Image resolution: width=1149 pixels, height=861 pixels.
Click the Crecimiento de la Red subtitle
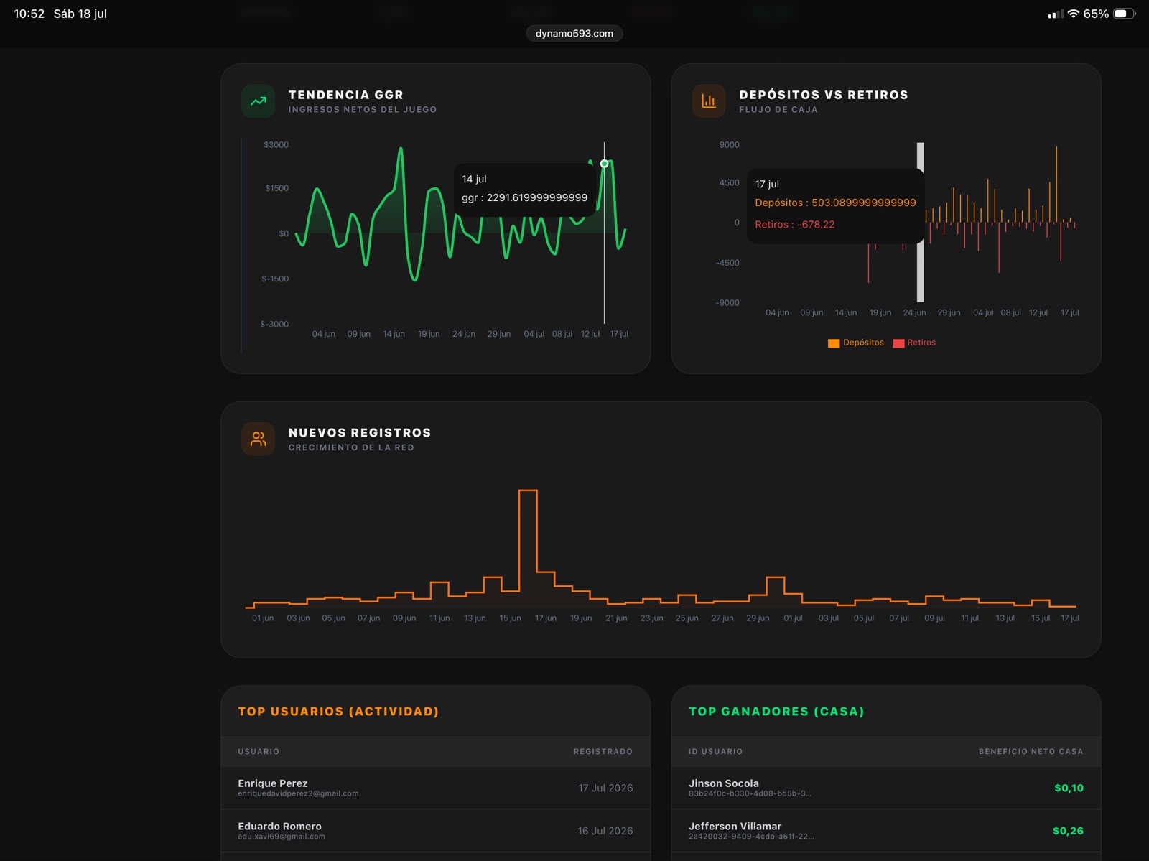351,447
